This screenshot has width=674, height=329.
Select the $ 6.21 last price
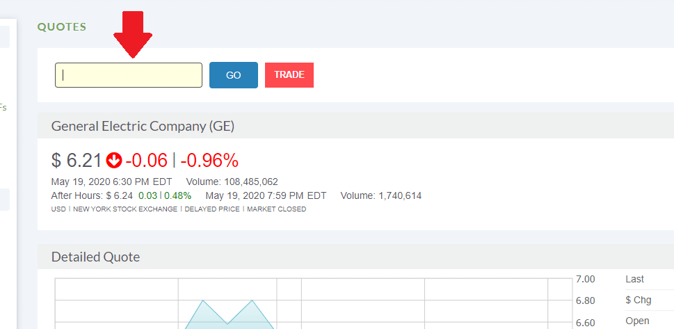tap(77, 161)
